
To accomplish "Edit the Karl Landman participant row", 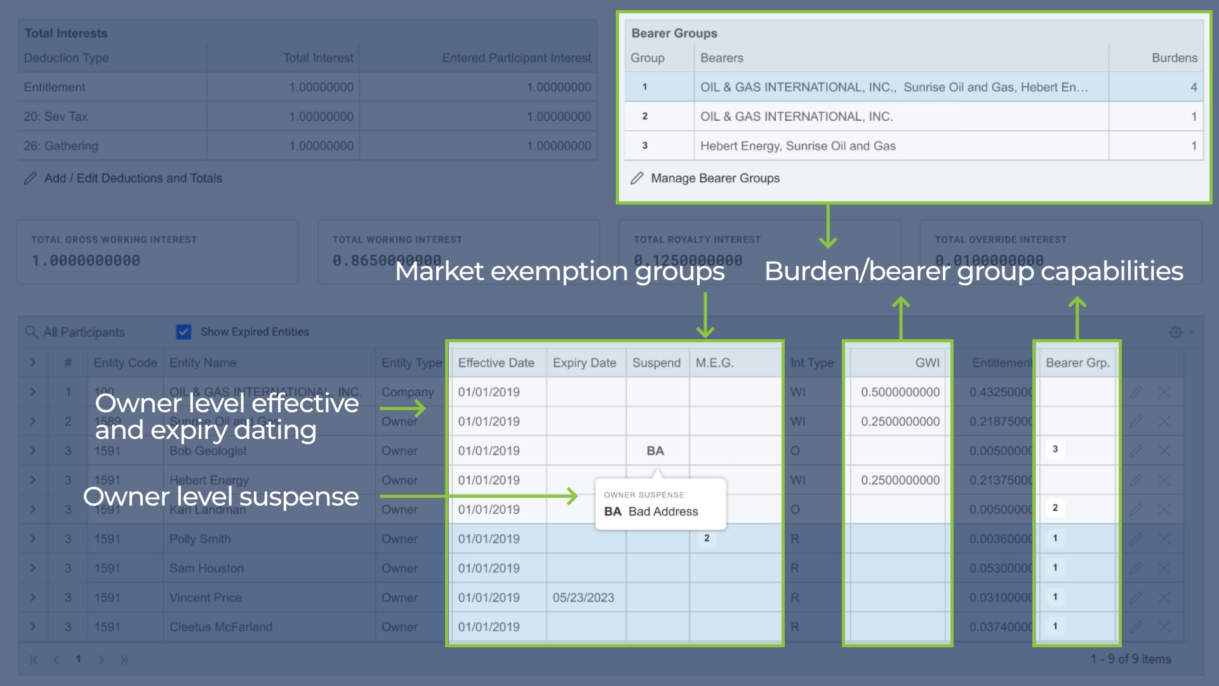I will point(1136,509).
